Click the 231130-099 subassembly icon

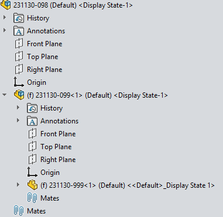(x=19, y=95)
